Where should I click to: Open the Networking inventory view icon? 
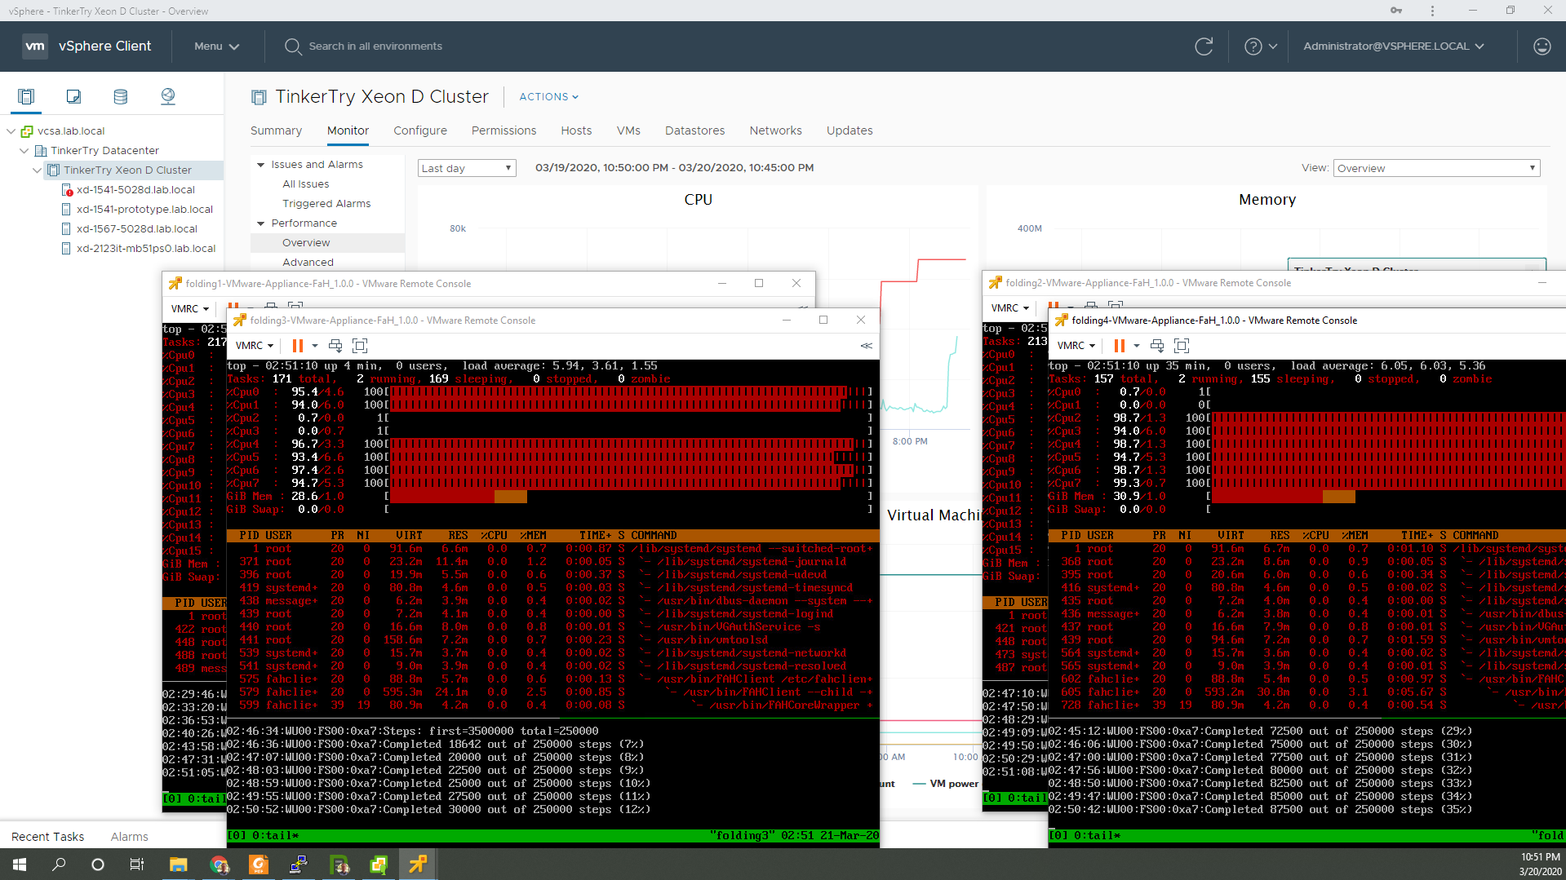168,97
